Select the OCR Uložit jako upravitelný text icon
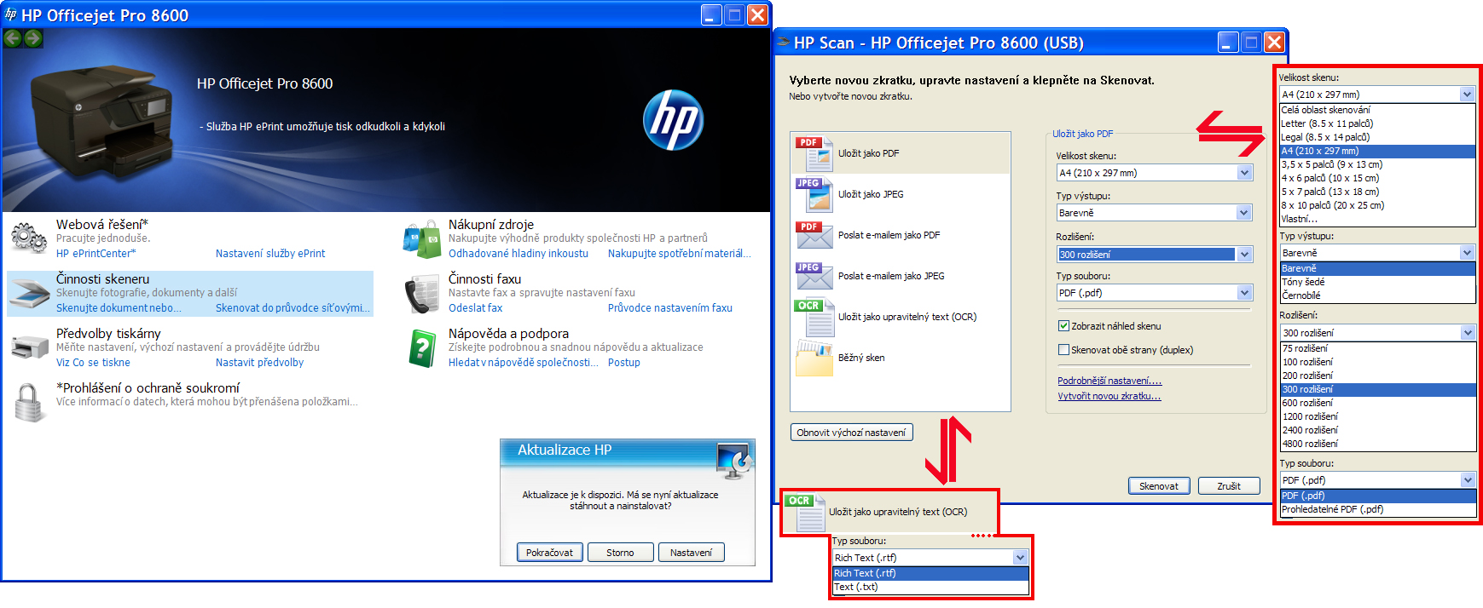This screenshot has height=608, width=1483. point(814,318)
